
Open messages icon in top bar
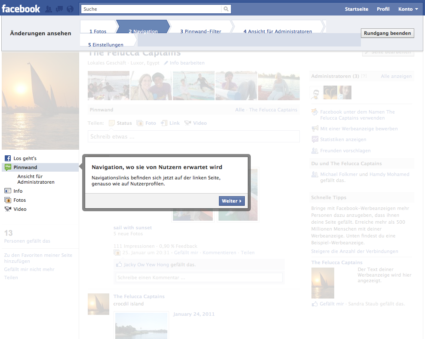pos(59,9)
